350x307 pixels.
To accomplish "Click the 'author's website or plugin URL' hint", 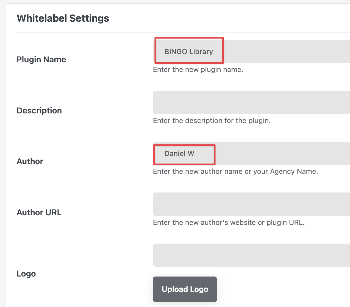I will 229,222.
